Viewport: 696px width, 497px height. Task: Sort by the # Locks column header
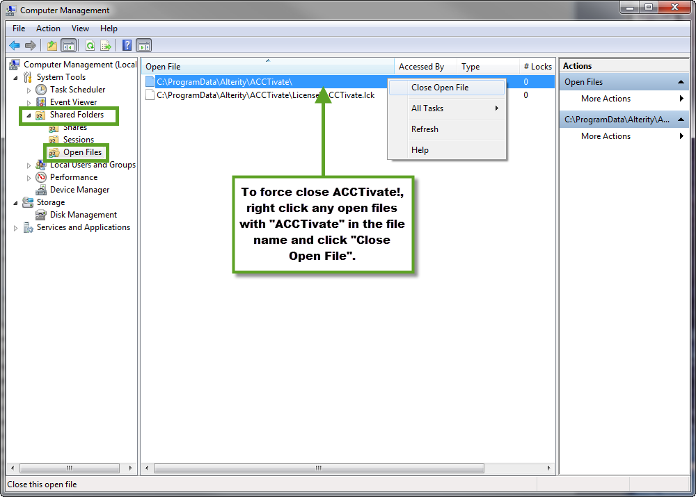point(537,67)
